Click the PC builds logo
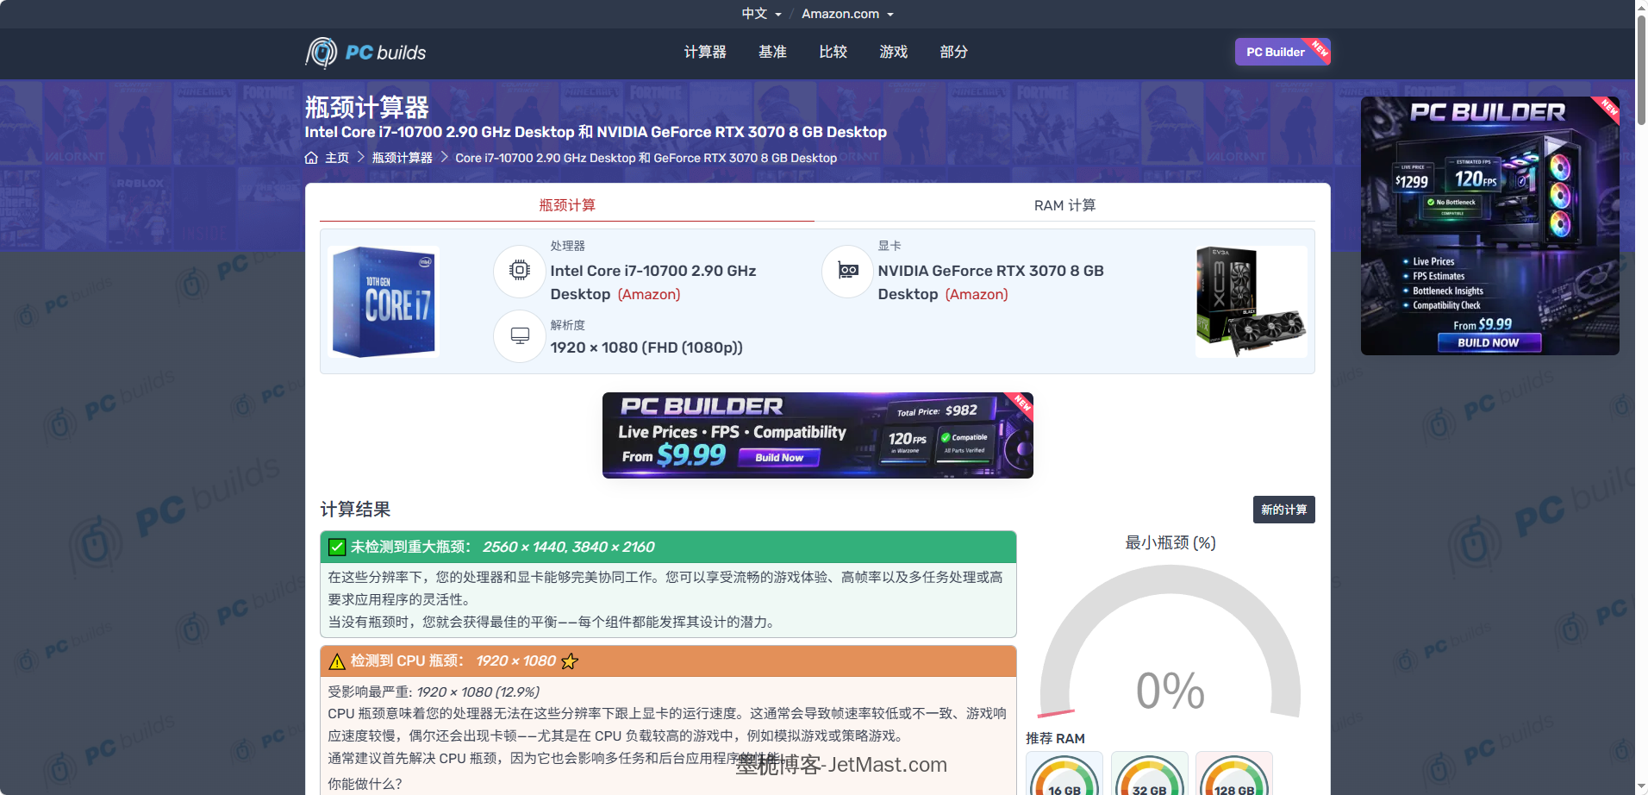 point(365,53)
